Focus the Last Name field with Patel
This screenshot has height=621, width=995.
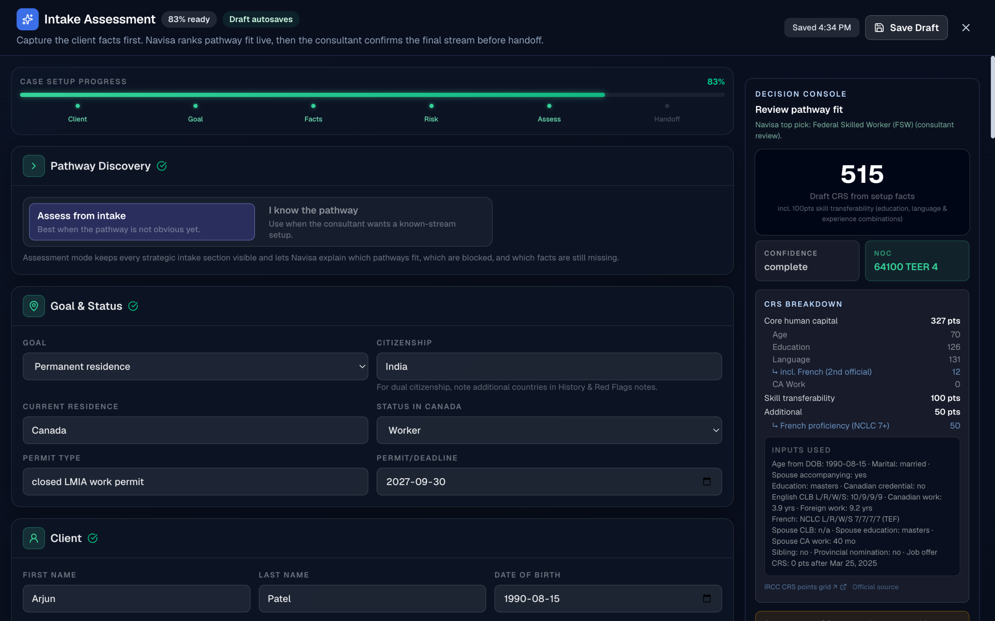[x=372, y=598]
